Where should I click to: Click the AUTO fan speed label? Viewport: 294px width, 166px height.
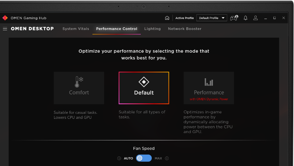click(x=128, y=158)
